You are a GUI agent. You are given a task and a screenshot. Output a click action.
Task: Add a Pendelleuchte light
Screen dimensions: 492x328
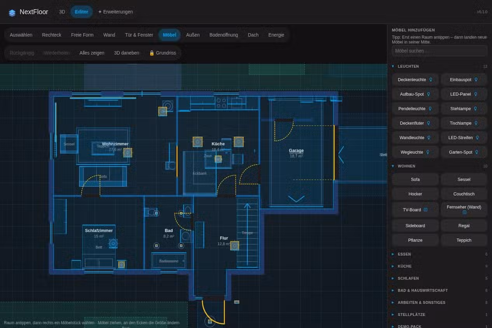[415, 109]
